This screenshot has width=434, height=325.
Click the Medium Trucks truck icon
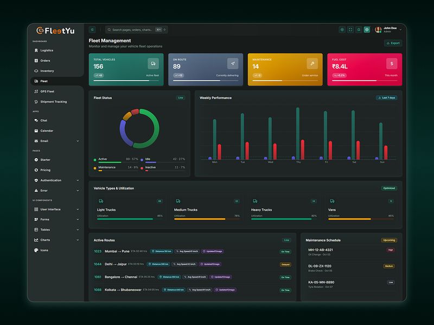[x=178, y=201]
